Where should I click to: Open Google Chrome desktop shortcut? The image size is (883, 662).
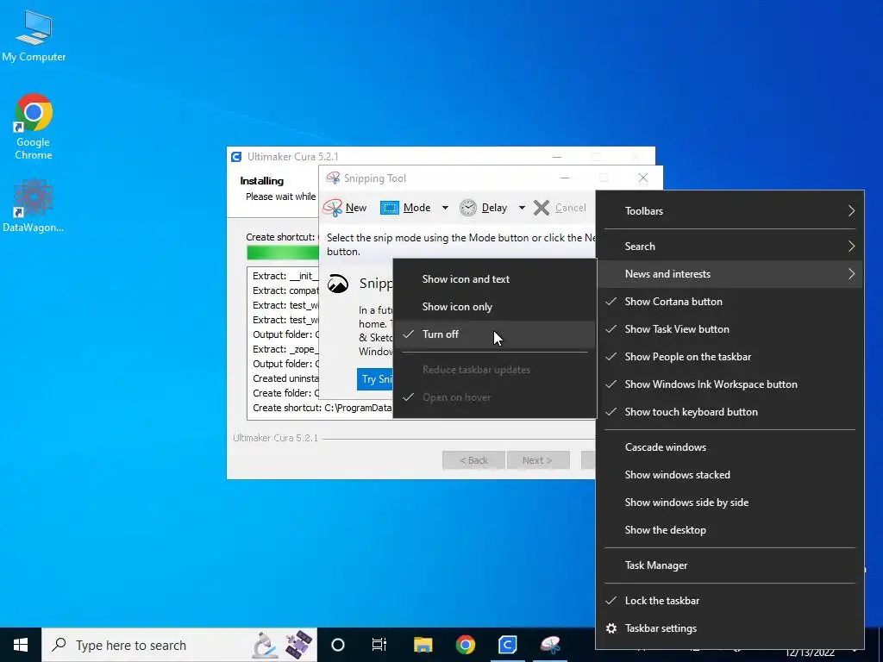[x=34, y=128]
